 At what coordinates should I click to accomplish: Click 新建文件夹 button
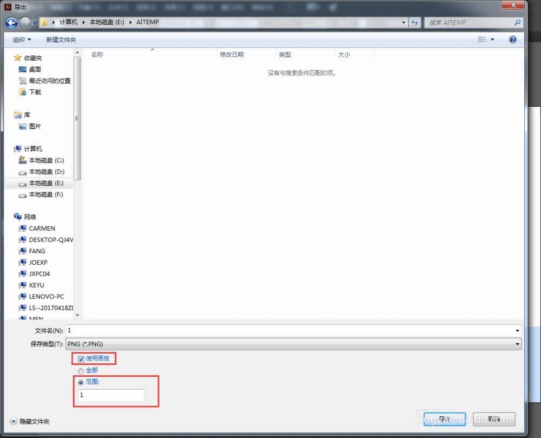click(x=61, y=40)
